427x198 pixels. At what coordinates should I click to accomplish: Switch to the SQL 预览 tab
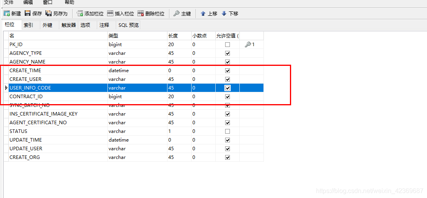pyautogui.click(x=128, y=25)
